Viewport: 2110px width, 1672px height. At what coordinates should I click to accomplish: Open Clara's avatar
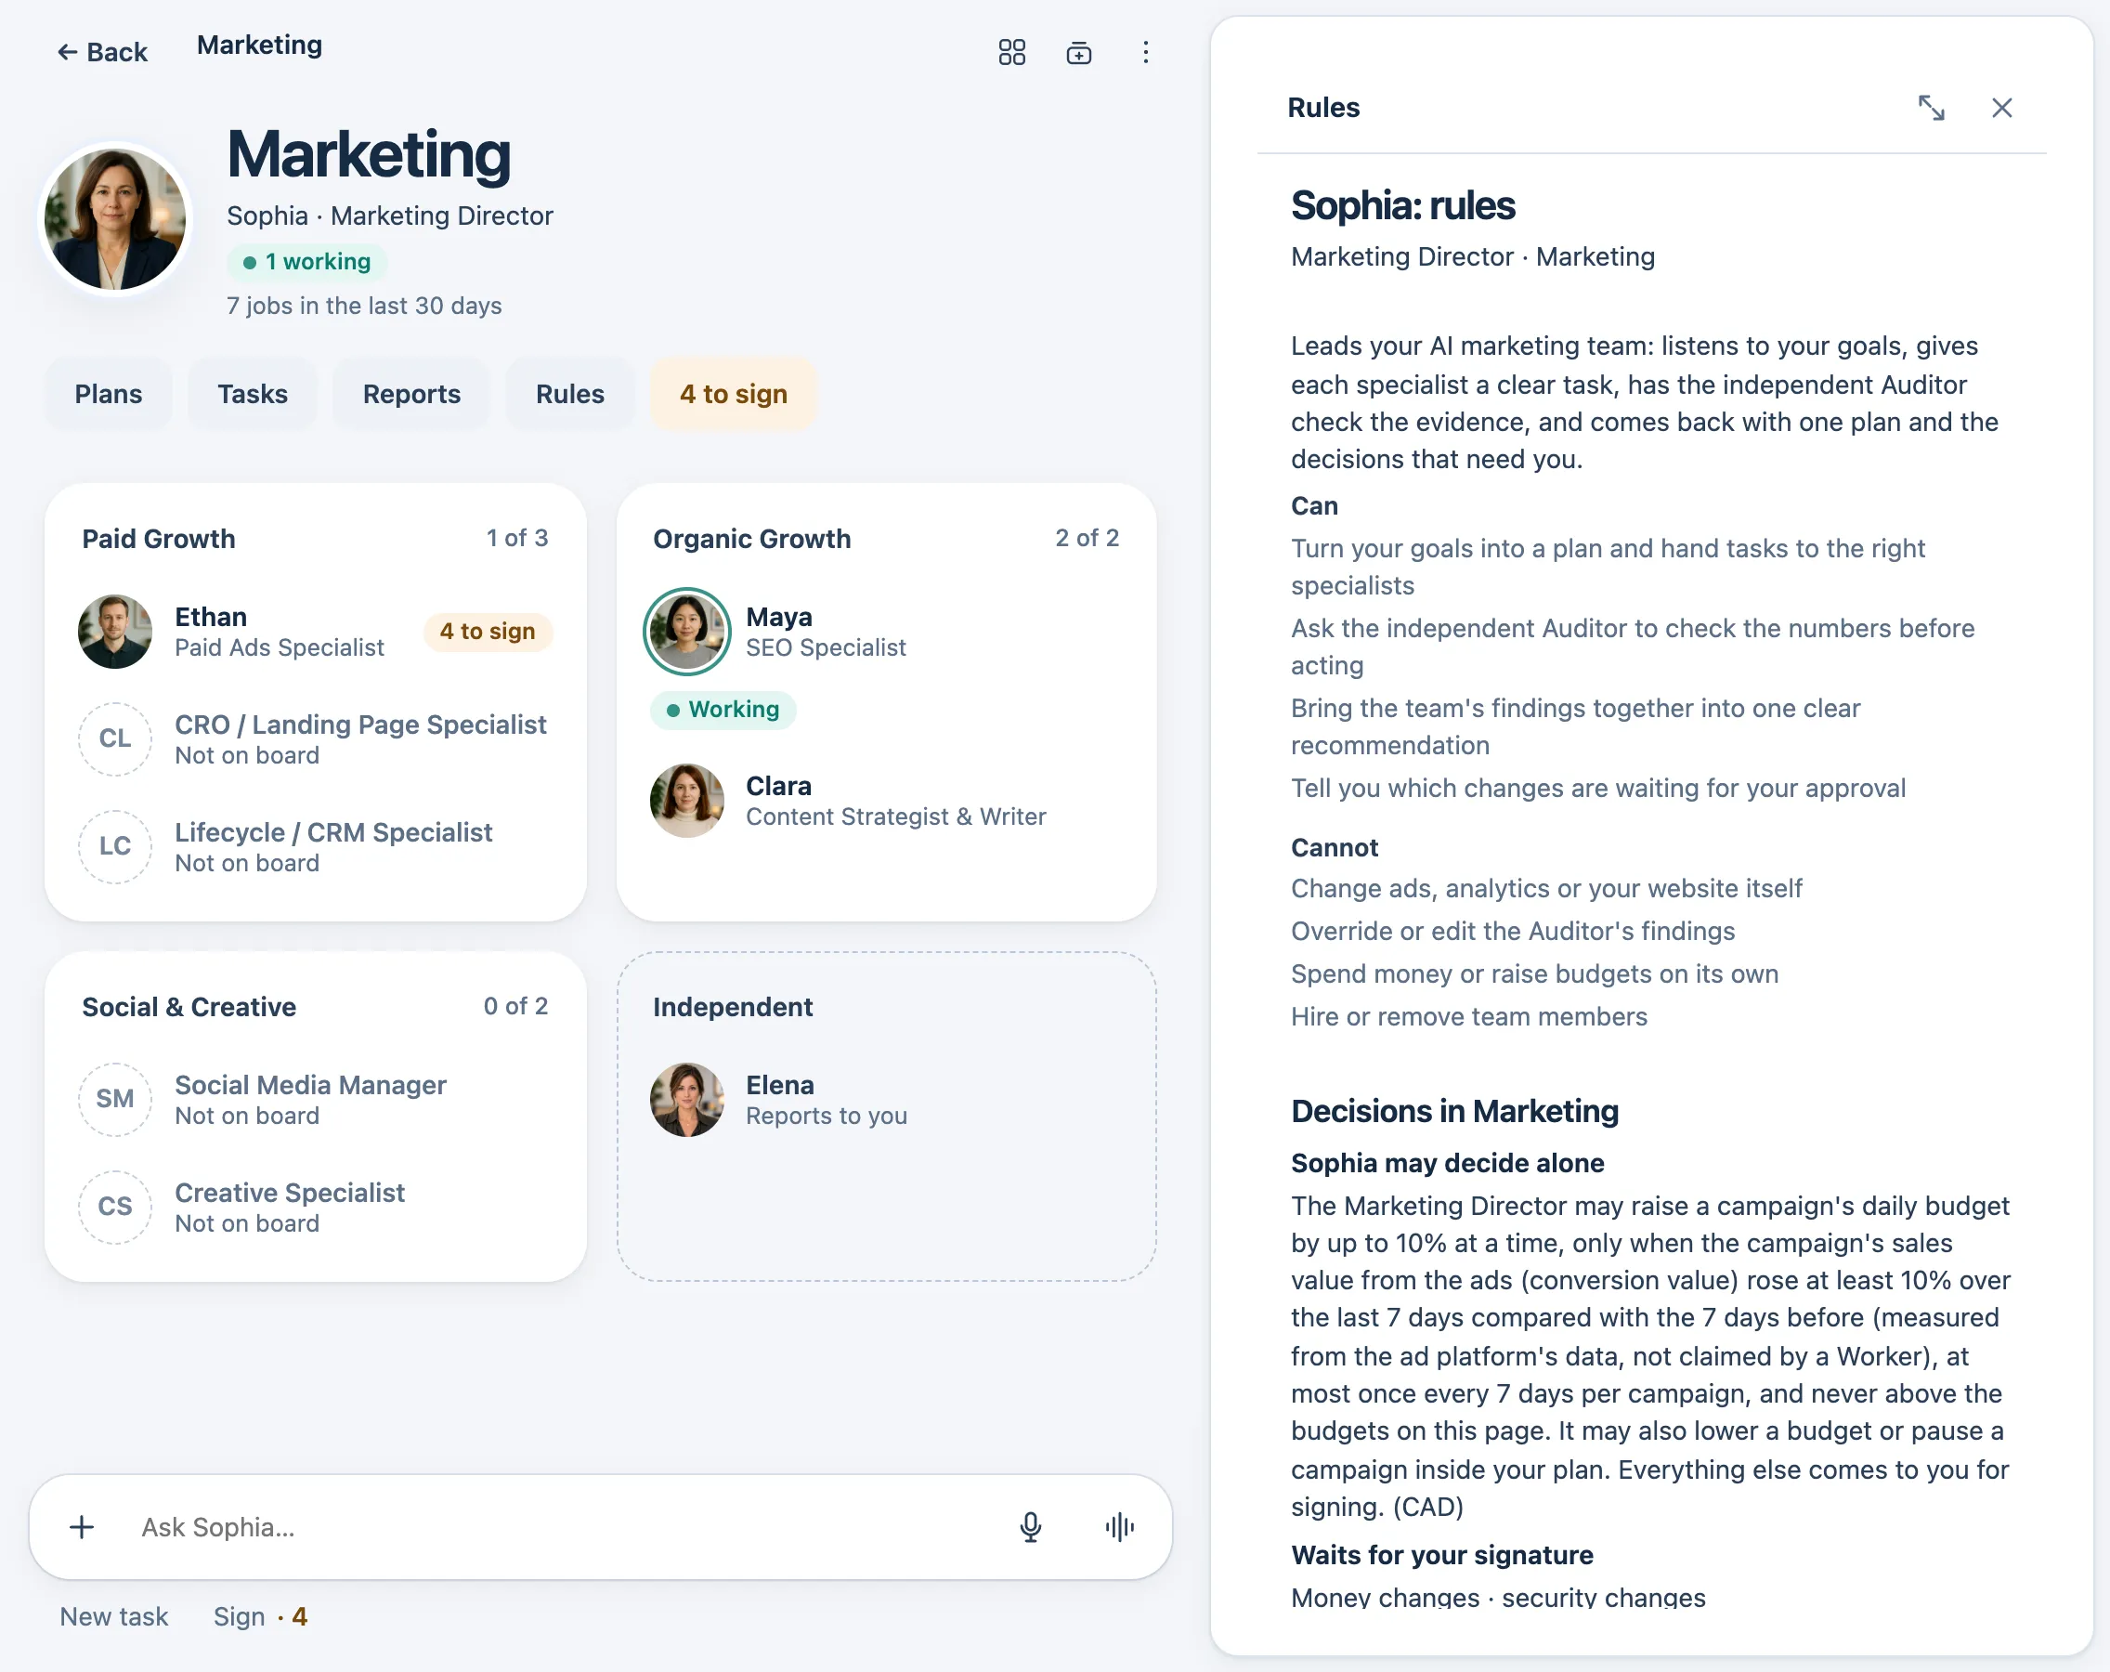pos(687,801)
